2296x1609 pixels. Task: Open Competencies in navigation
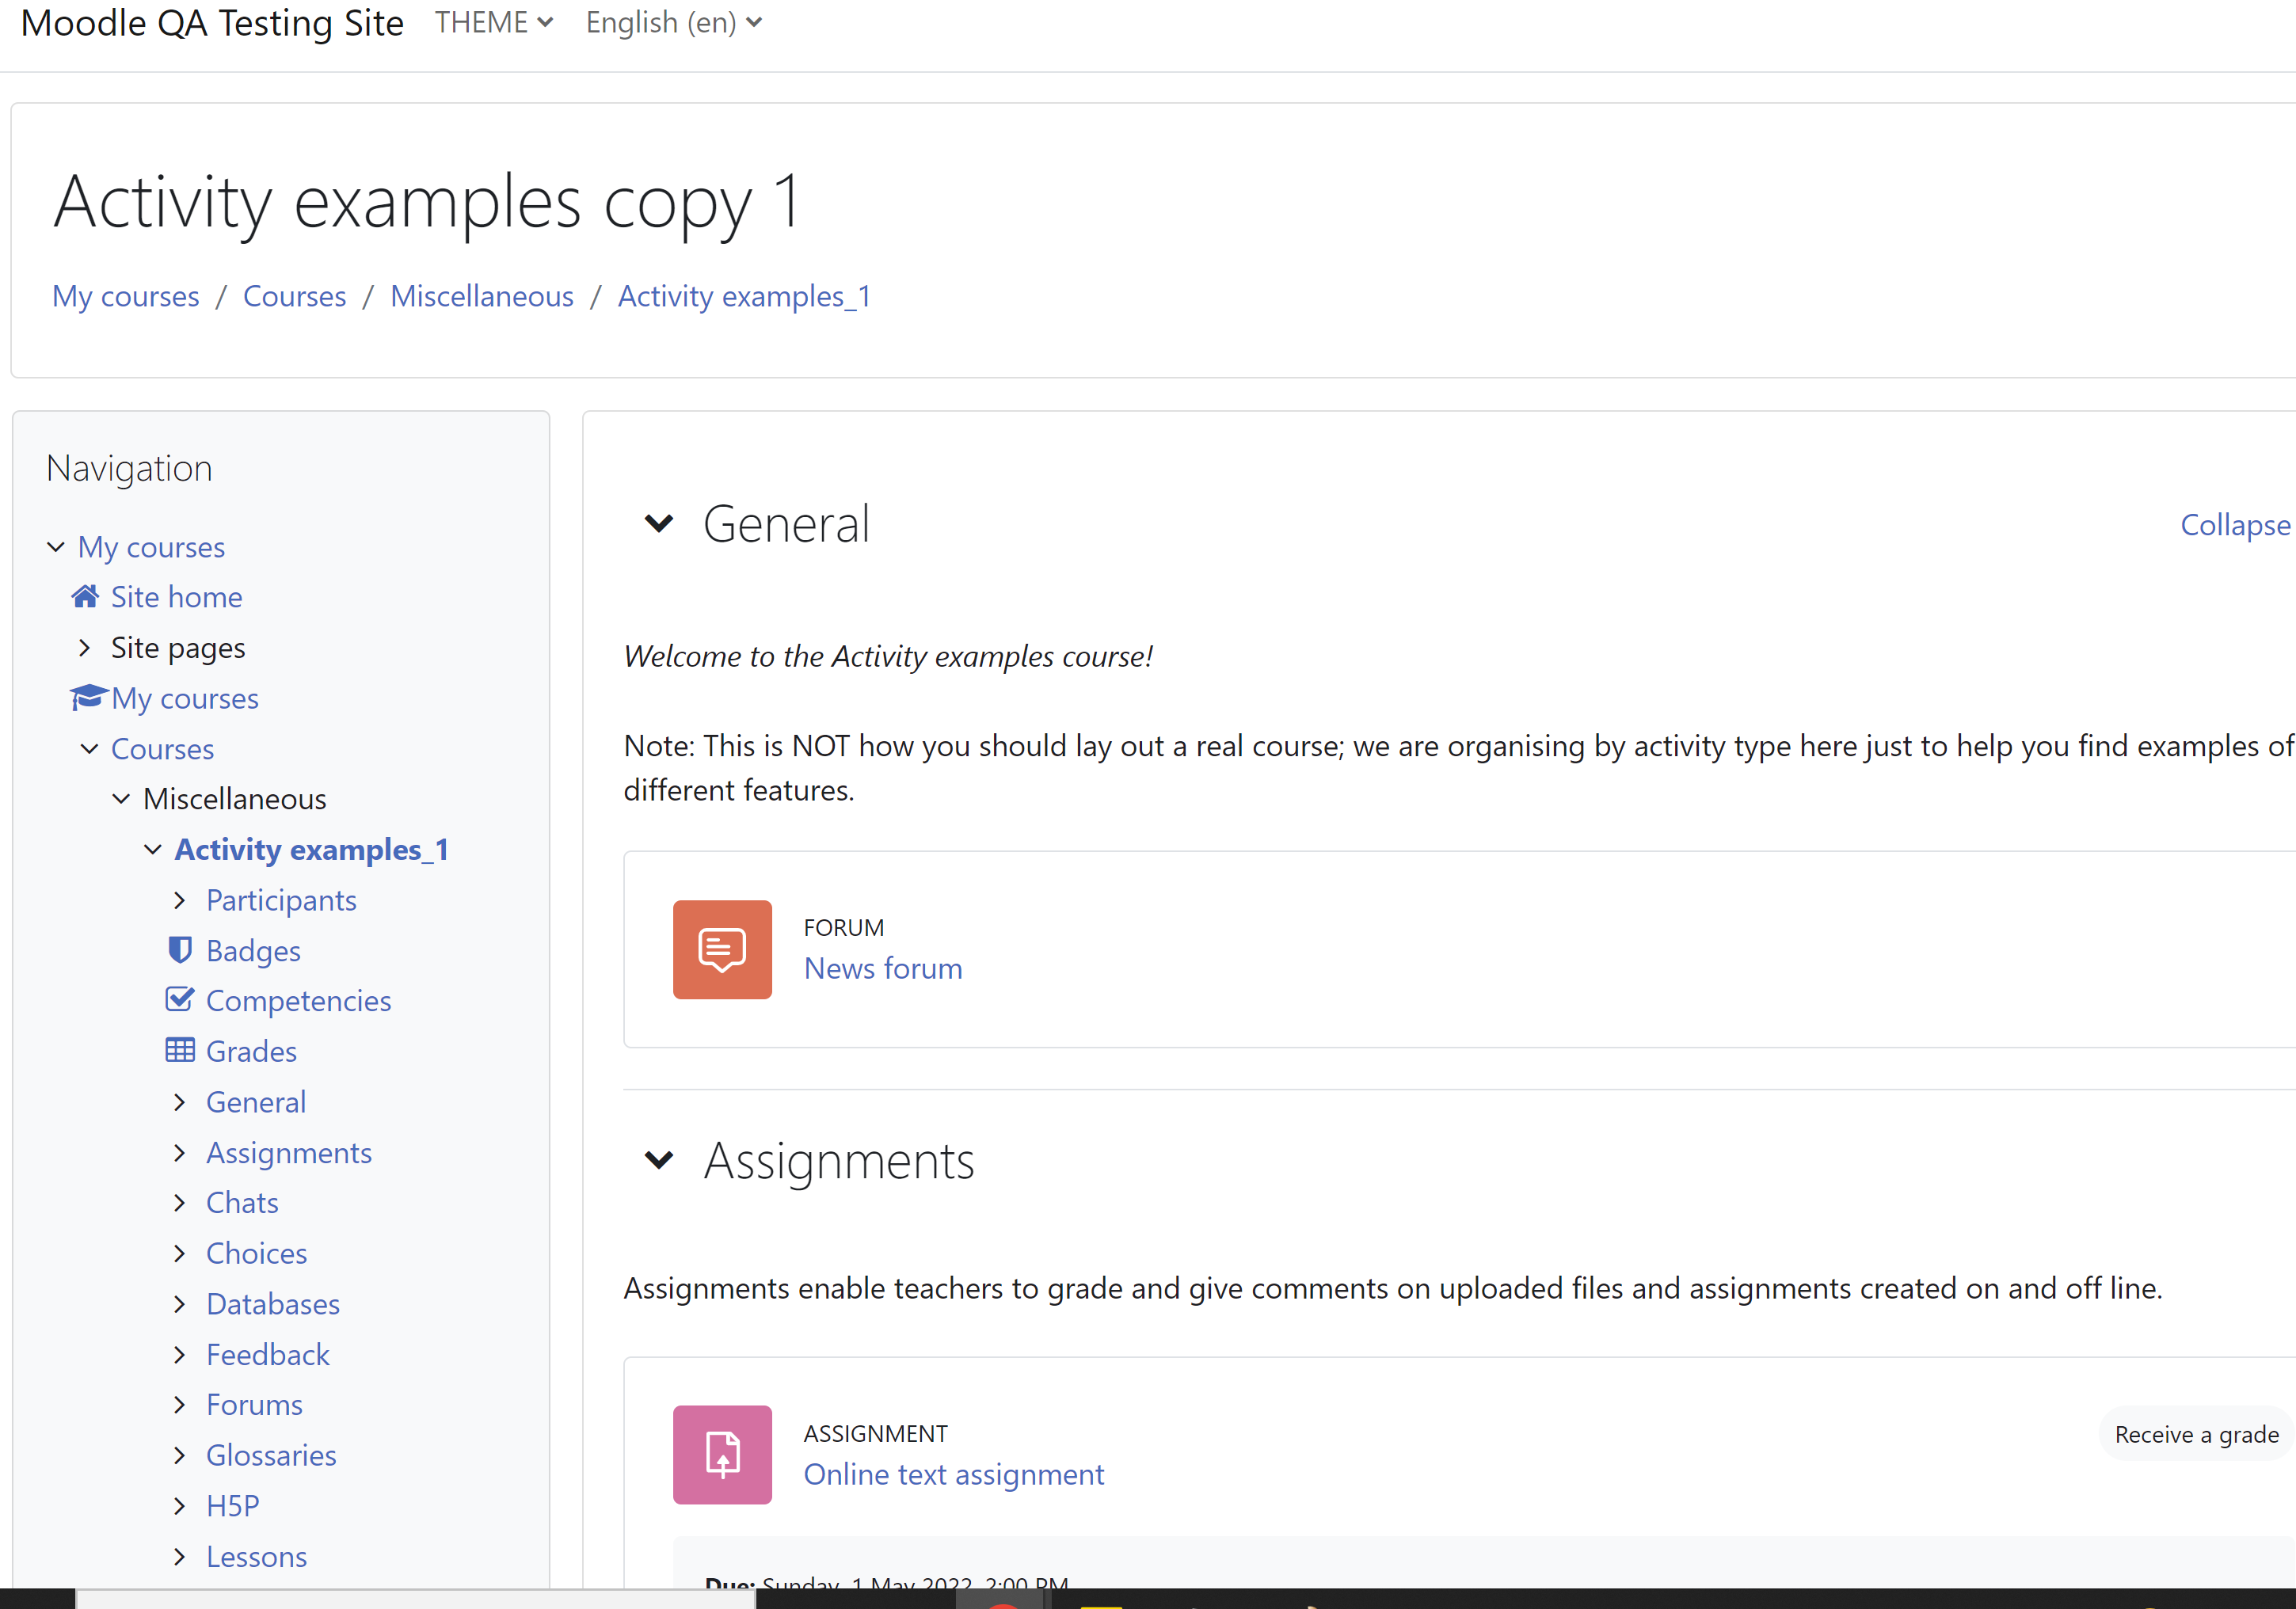coord(299,1000)
